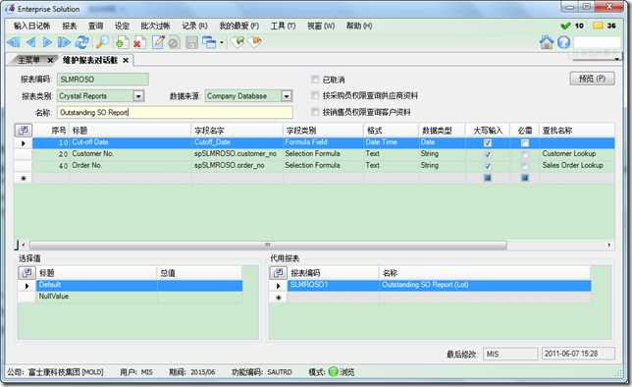Switch to the 主菜单 tab
The image size is (632, 387).
(x=28, y=60)
